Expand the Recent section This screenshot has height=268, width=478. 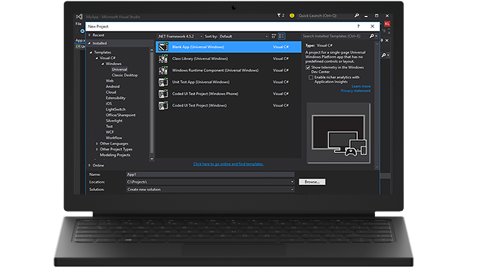(89, 35)
